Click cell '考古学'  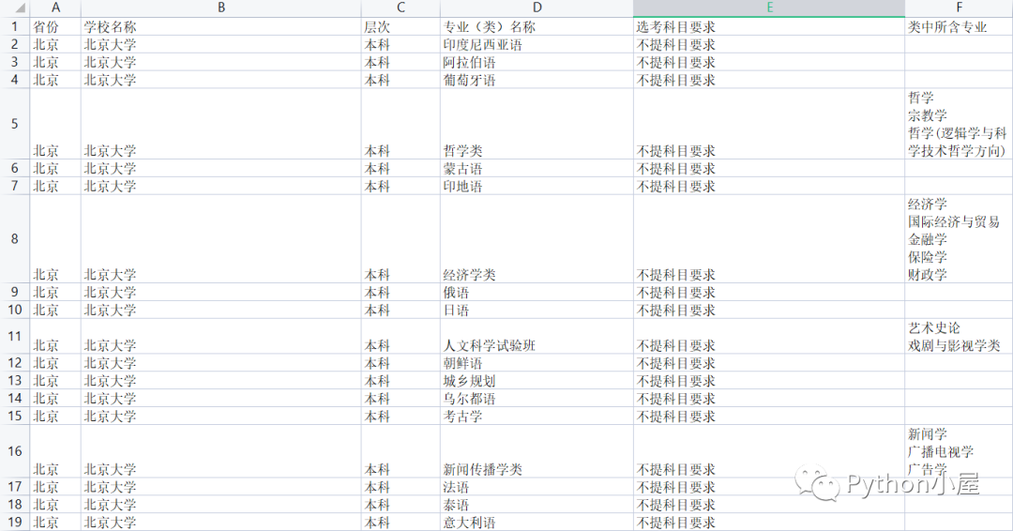coord(537,416)
